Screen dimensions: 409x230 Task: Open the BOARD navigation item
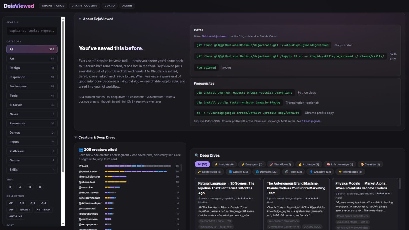click(109, 6)
